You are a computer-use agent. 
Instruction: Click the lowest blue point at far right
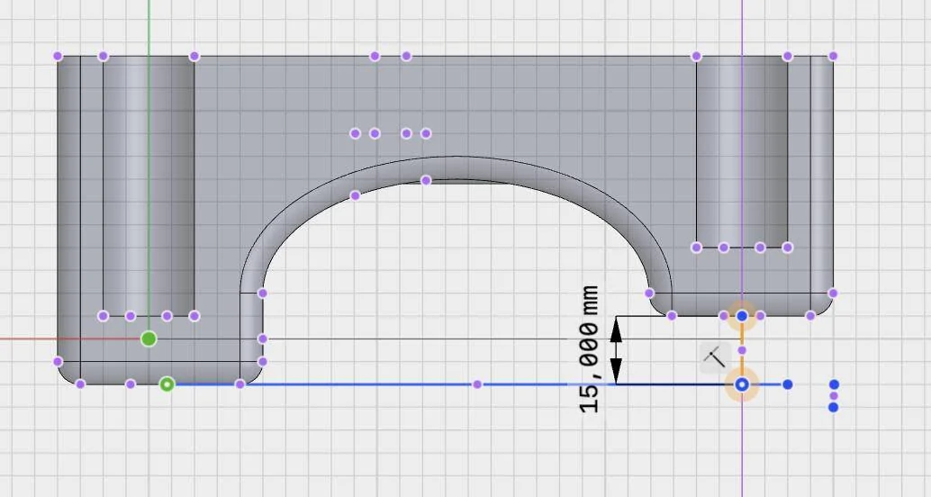pyautogui.click(x=834, y=407)
